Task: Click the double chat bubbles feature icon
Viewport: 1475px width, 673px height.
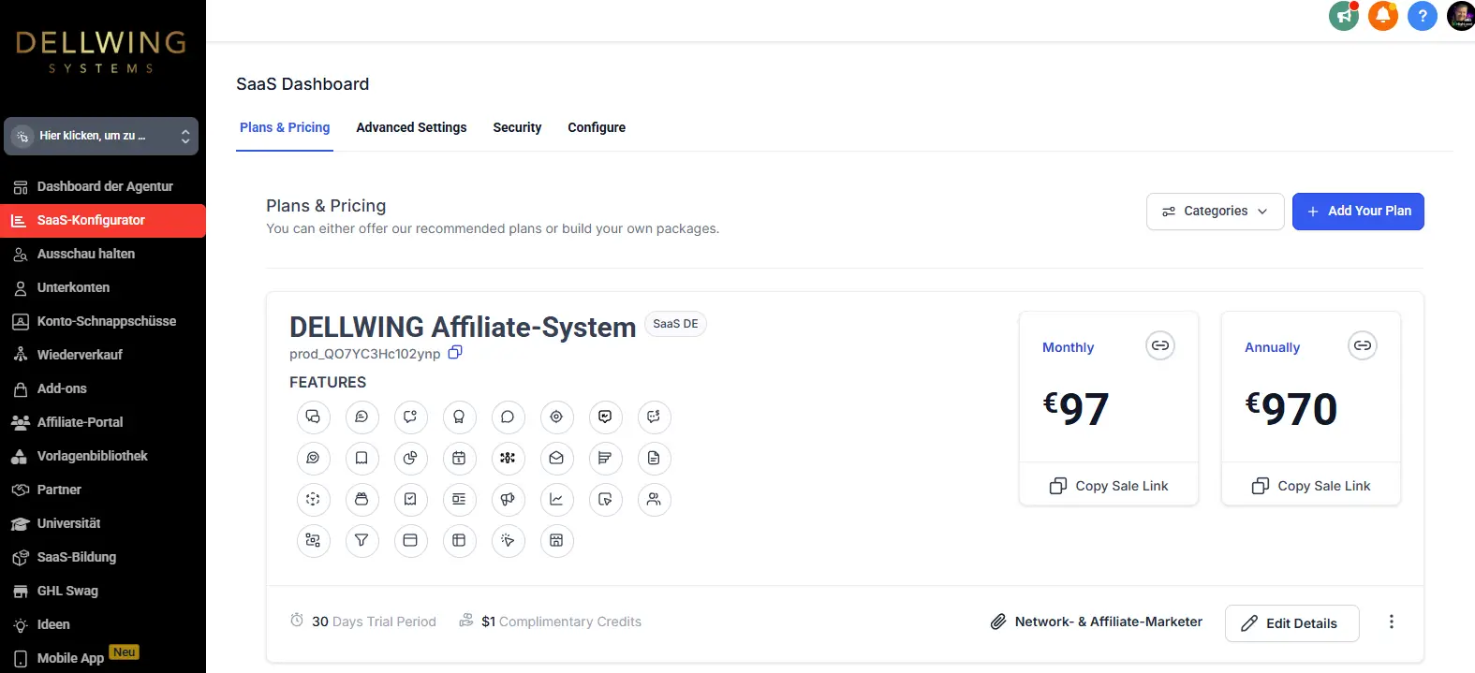Action: point(313,417)
